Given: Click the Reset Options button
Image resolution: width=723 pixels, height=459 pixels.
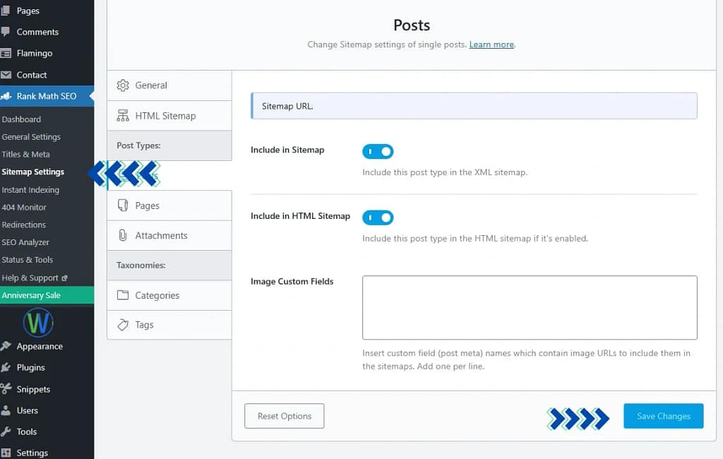Looking at the screenshot, I should (x=284, y=416).
